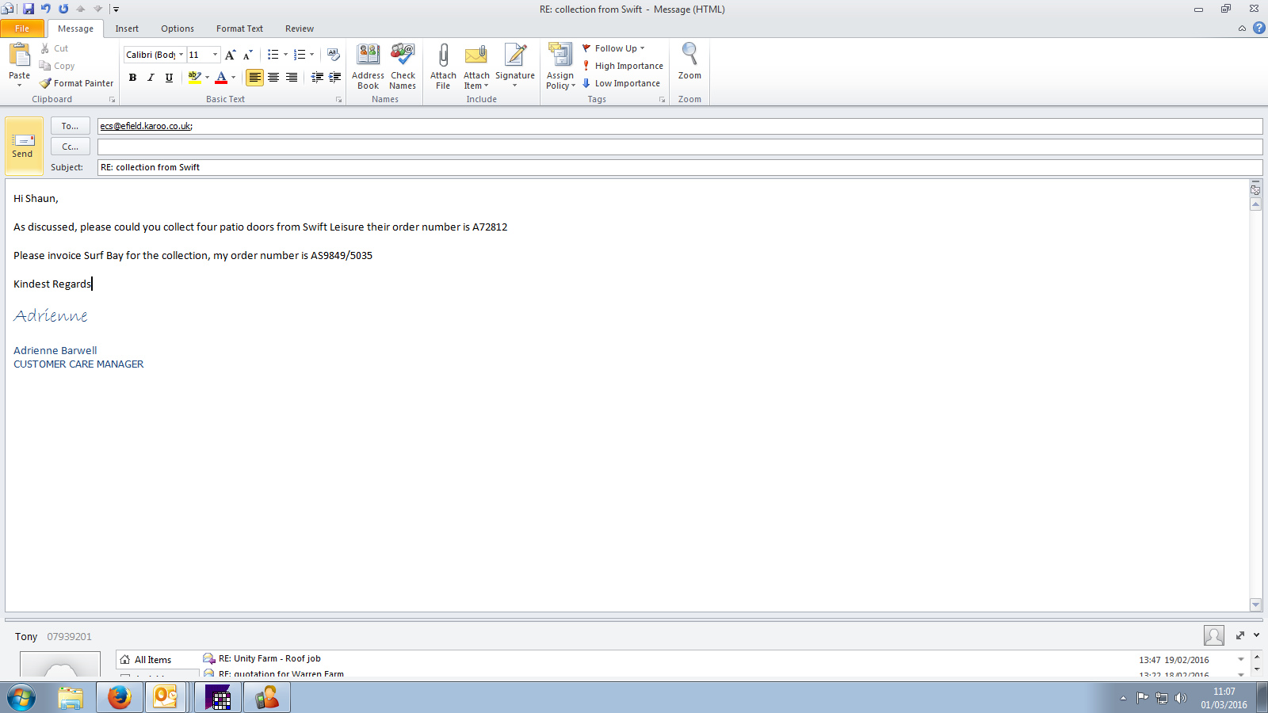Expand the People Pane with the diagonal arrows
1268x713 pixels.
[x=1240, y=635]
